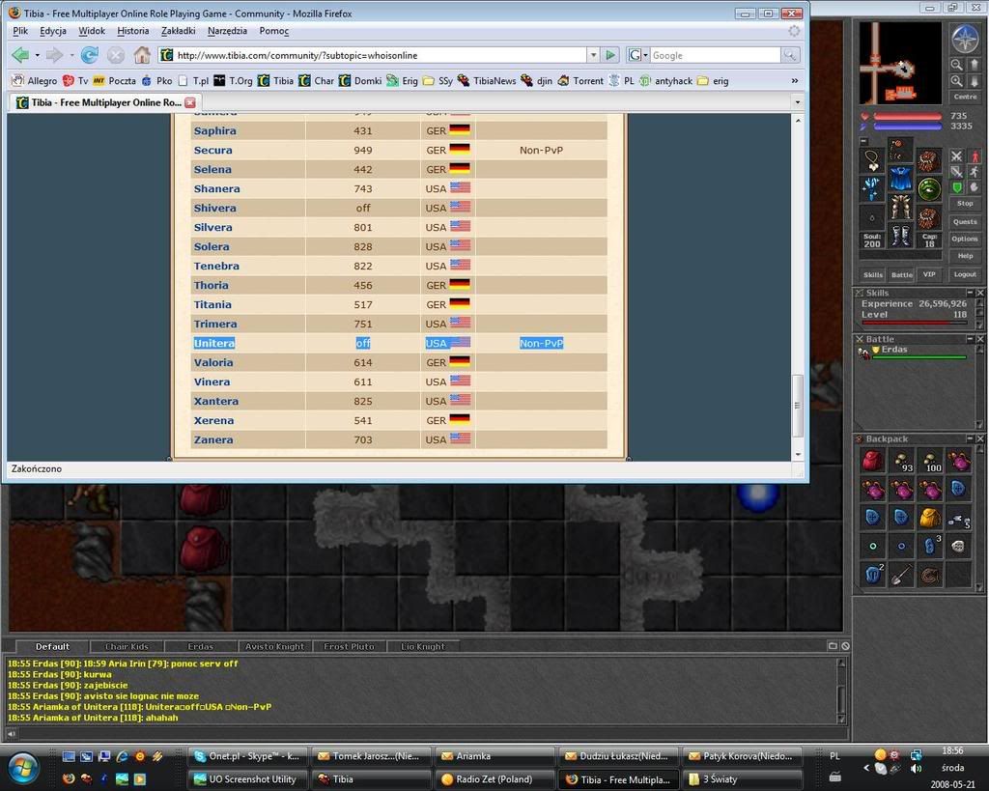The image size is (989, 791).
Task: Toggle the Battle panel button
Action: point(901,274)
